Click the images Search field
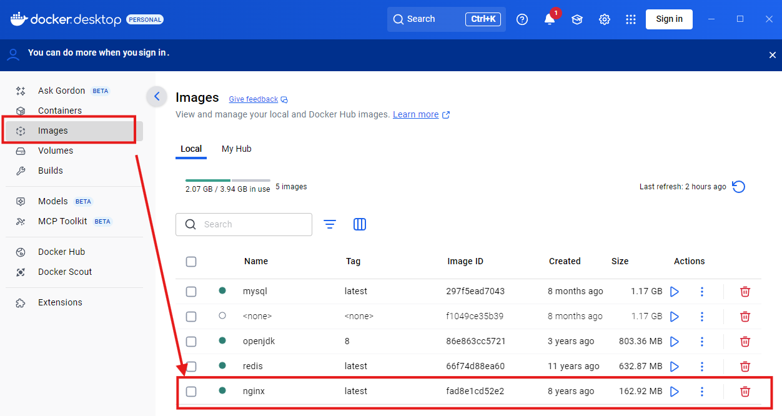782x416 pixels. (244, 225)
